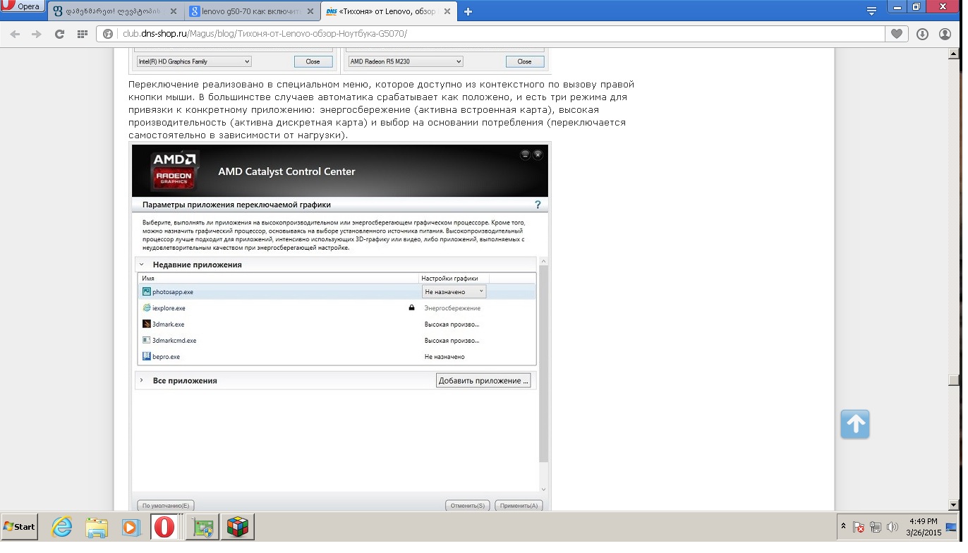968x553 pixels.
Task: Open the network icon in system tray
Action: coord(876,527)
